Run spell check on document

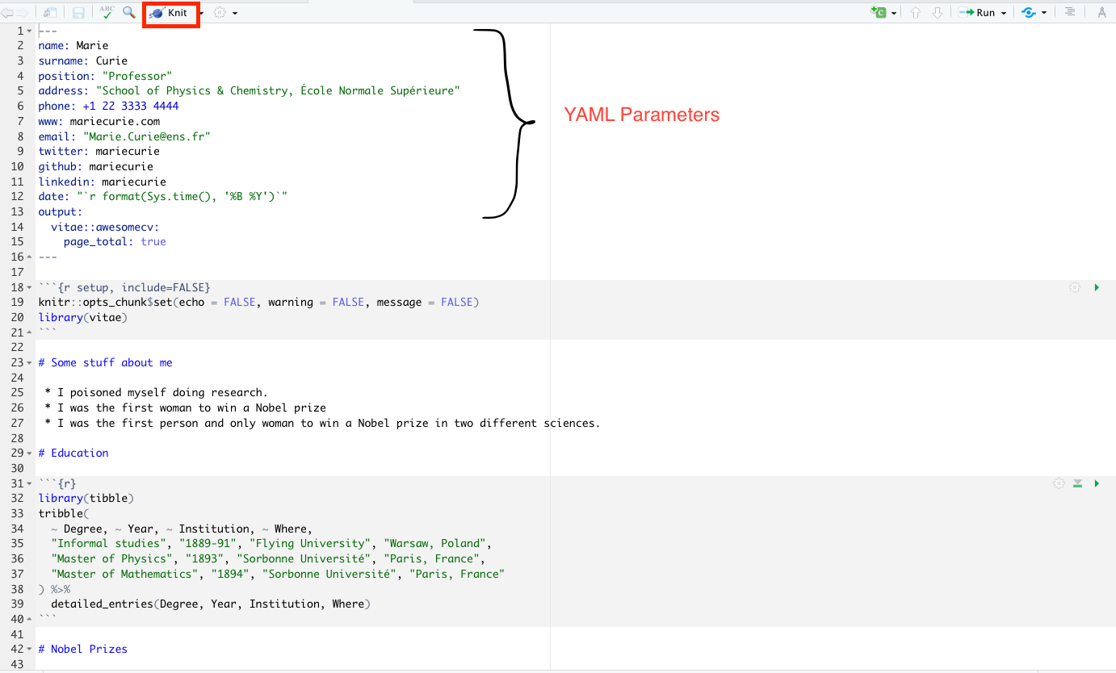point(107,12)
